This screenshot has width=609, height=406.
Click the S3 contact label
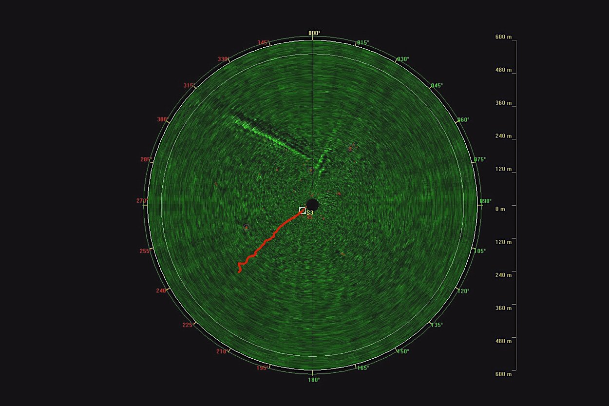310,213
